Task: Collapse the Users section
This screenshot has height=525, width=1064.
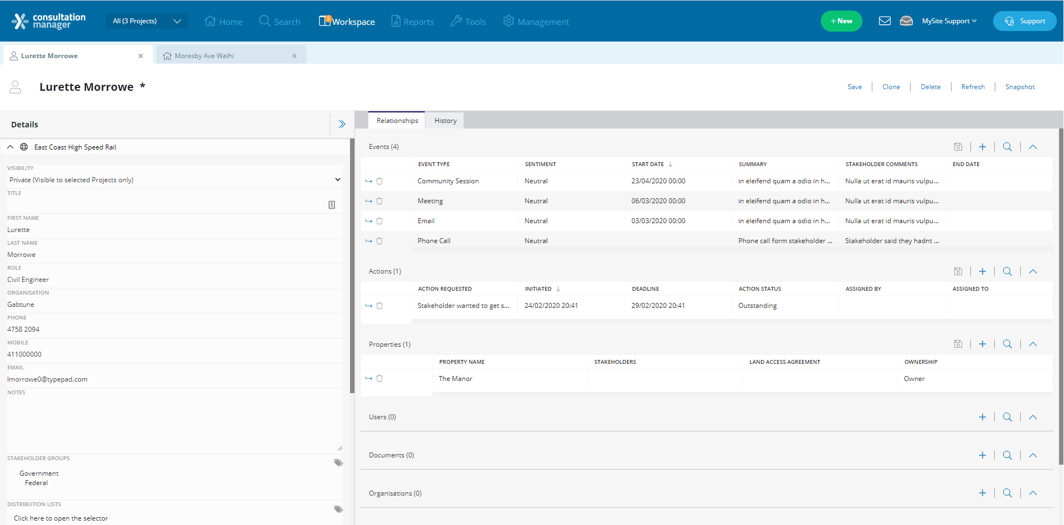Action: point(1033,417)
